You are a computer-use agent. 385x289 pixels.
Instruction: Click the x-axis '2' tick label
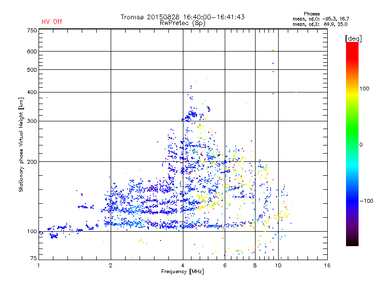click(111, 265)
